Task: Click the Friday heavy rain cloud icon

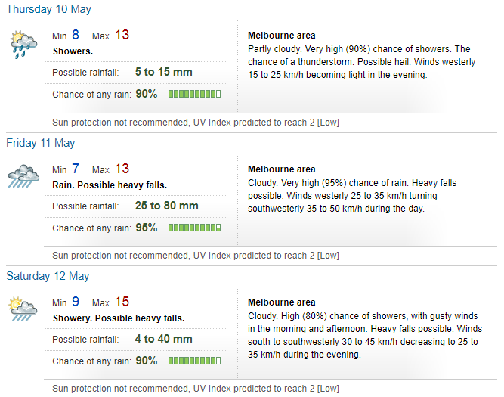Action: pyautogui.click(x=23, y=176)
